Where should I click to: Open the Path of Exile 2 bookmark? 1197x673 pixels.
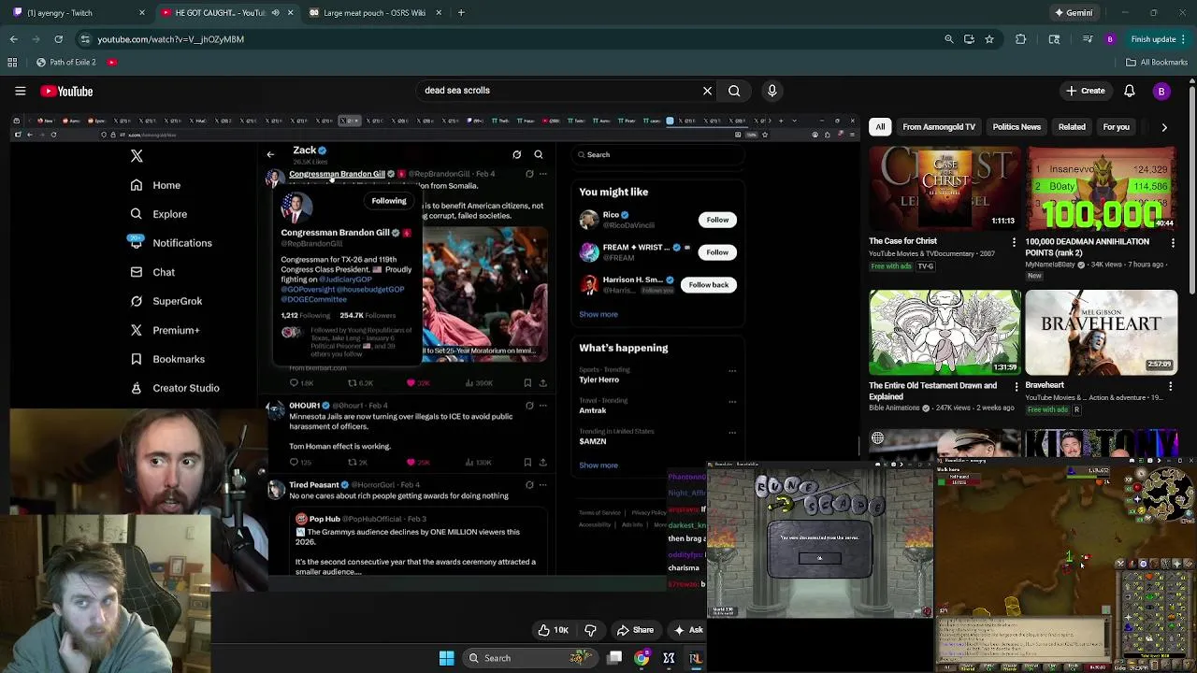(x=65, y=63)
